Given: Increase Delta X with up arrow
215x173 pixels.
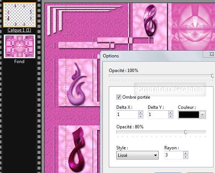Looking at the screenshot, I should pyautogui.click(x=140, y=113).
